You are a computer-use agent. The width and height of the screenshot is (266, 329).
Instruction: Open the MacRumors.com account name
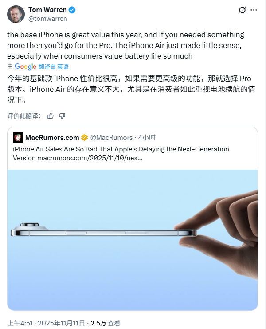coord(52,138)
